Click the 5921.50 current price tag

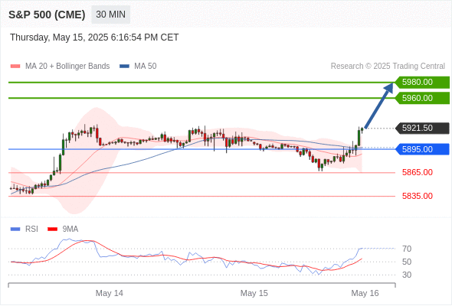tap(422, 128)
